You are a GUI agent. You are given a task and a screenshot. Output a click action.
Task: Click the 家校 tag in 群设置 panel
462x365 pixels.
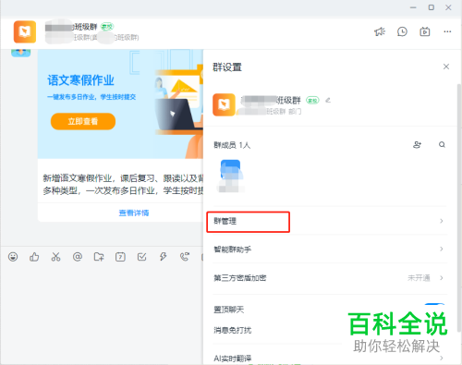click(312, 100)
